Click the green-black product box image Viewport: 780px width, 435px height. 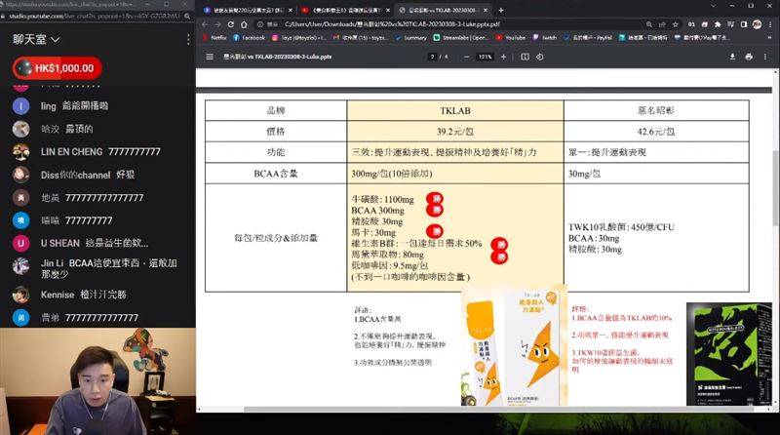728,354
